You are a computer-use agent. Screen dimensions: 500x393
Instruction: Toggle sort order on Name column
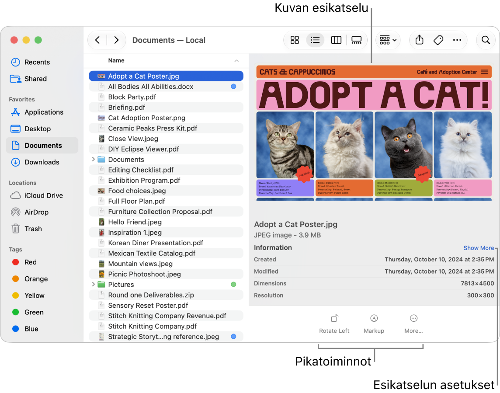click(x=236, y=61)
